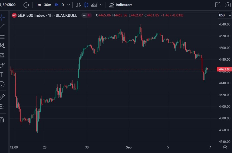Expand the chart style dropdown arrow
The width and height of the screenshot is (232, 153).
tap(101, 5)
